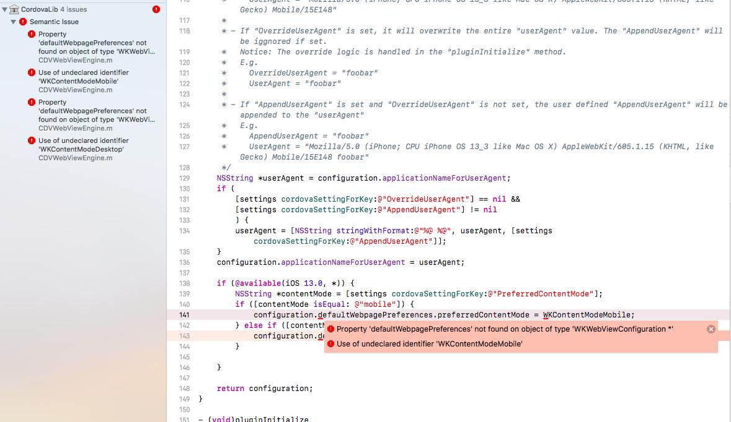Image resolution: width=731 pixels, height=422 pixels.
Task: Click the CordovaLib library building icon
Action: [x=14, y=9]
